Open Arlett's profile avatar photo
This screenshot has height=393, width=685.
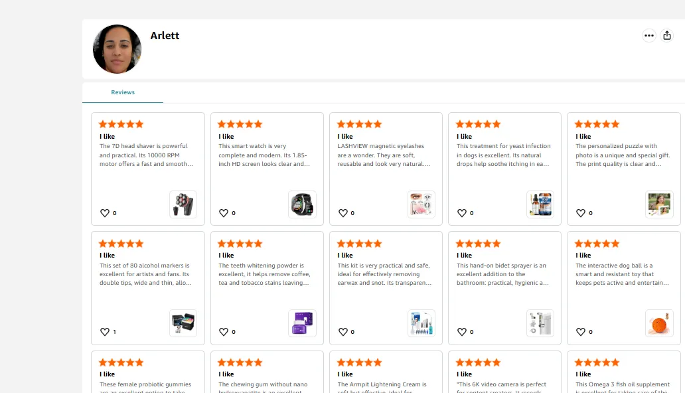[x=117, y=49]
